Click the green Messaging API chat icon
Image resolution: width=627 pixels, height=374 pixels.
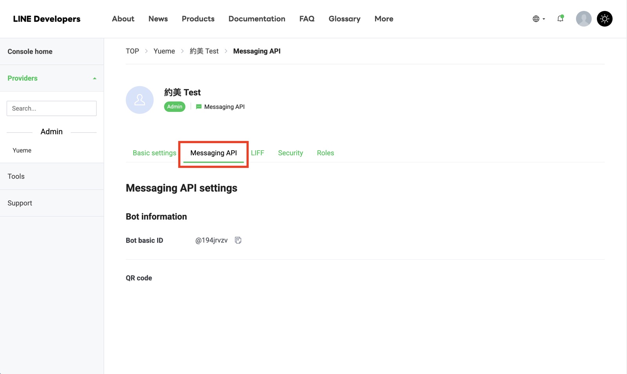(x=199, y=107)
